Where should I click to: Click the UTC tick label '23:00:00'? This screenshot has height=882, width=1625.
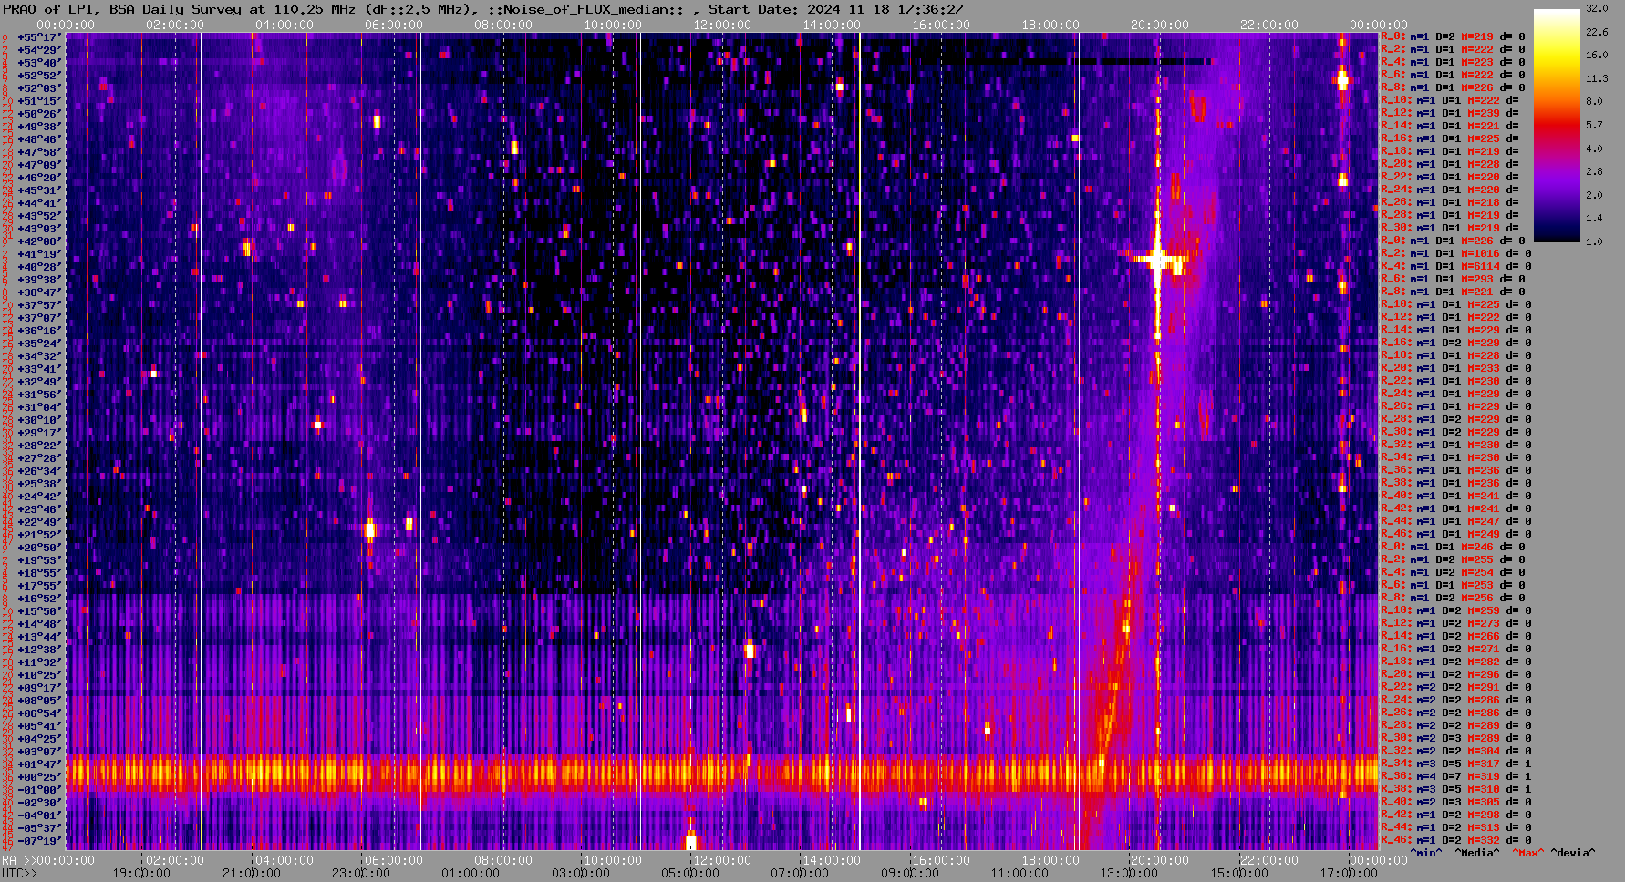(x=360, y=873)
